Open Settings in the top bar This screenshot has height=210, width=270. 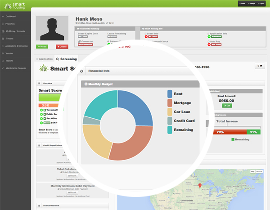[252, 4]
